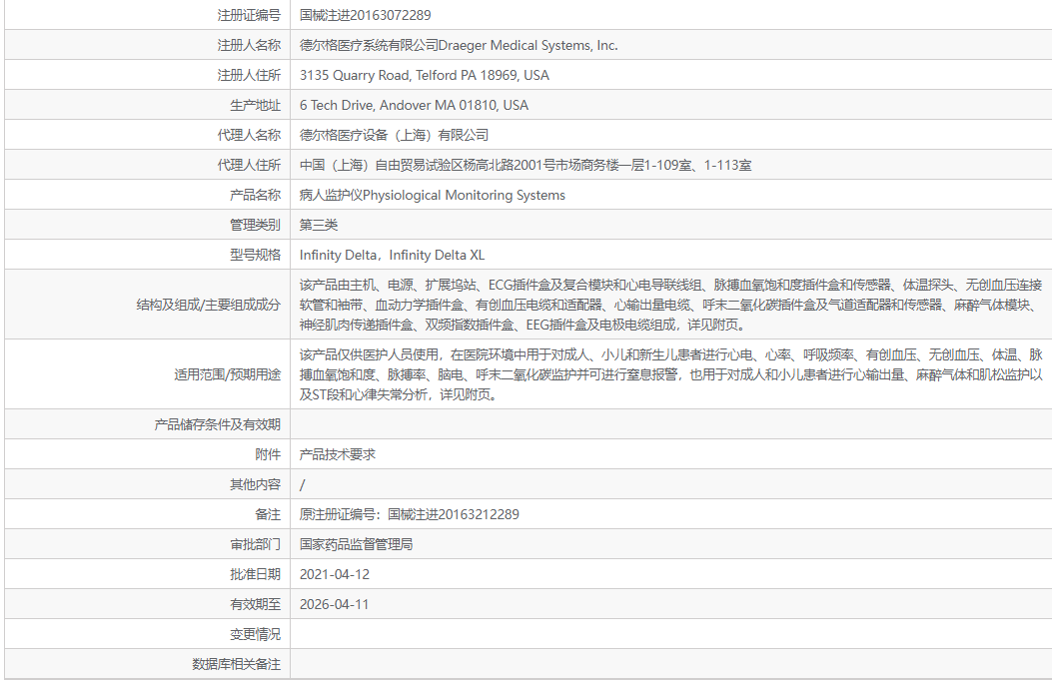This screenshot has height=683, width=1052.
Task: Click the label 数据库相关备注
Action: [x=236, y=664]
